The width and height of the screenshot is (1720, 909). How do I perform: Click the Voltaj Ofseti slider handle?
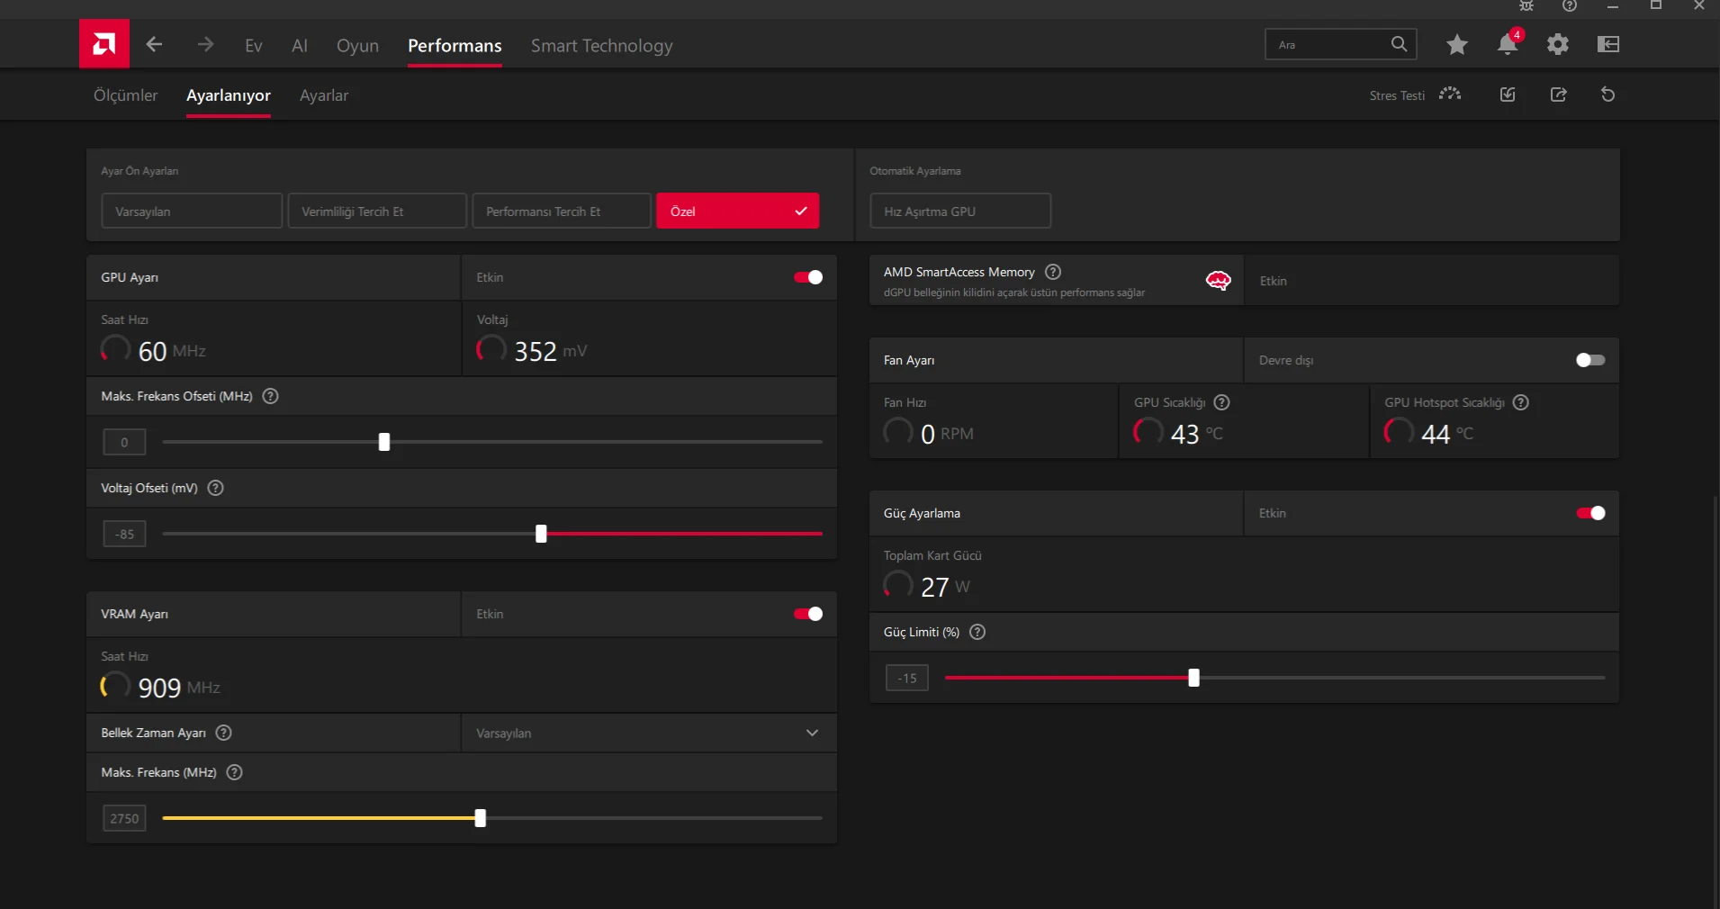coord(541,534)
